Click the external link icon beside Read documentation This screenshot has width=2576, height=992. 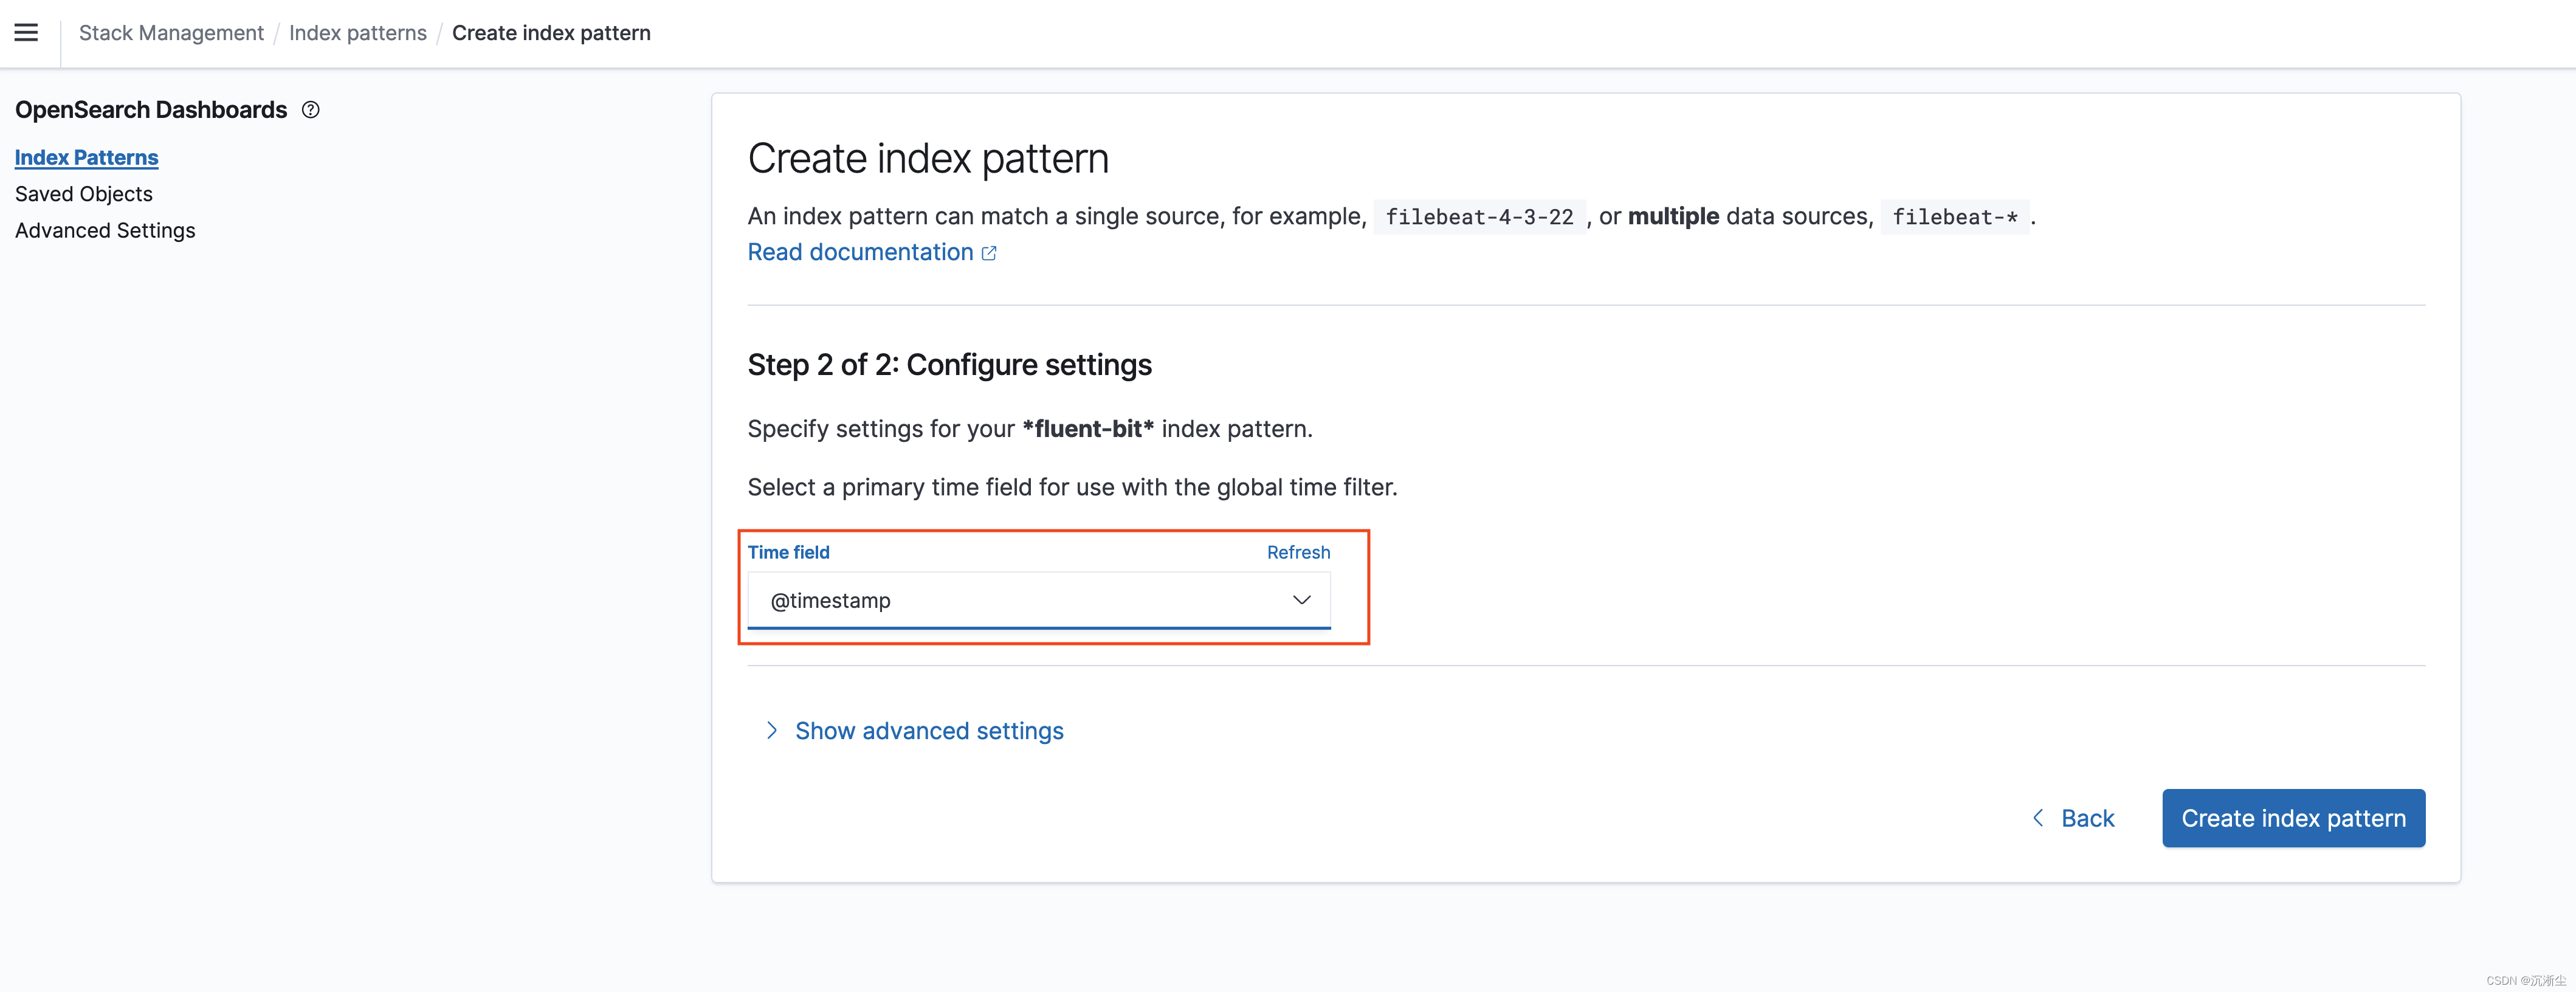point(990,253)
